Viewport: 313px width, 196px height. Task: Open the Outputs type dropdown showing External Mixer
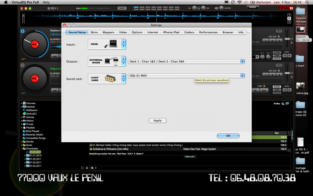(x=124, y=61)
